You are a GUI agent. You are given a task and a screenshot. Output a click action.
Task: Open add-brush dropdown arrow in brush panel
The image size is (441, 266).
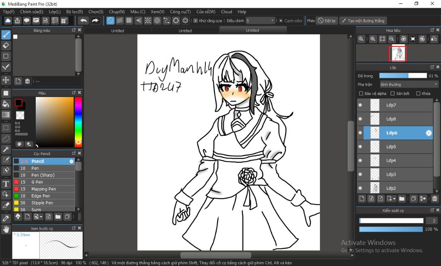coord(41,217)
